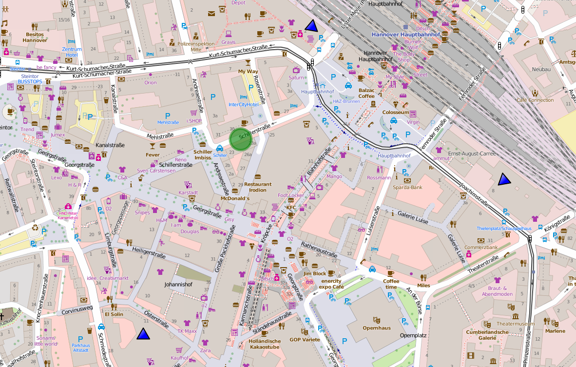The width and height of the screenshot is (576, 367).
Task: Select the Orion shop label
Action: pos(150,83)
